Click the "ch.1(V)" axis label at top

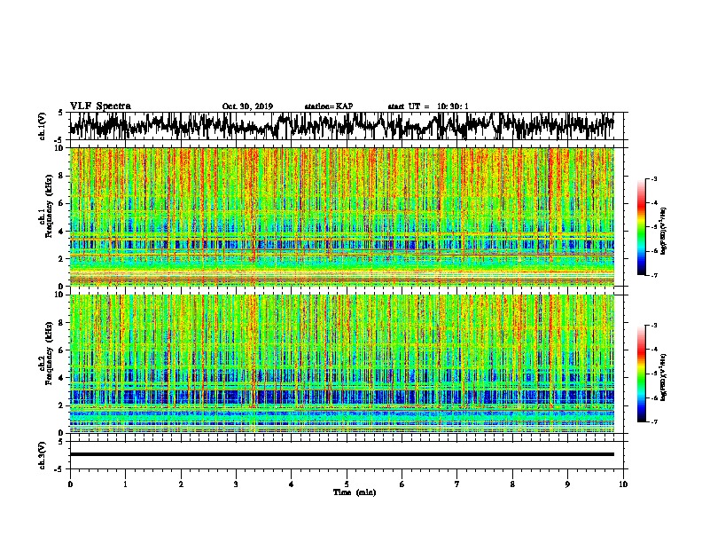(43, 126)
